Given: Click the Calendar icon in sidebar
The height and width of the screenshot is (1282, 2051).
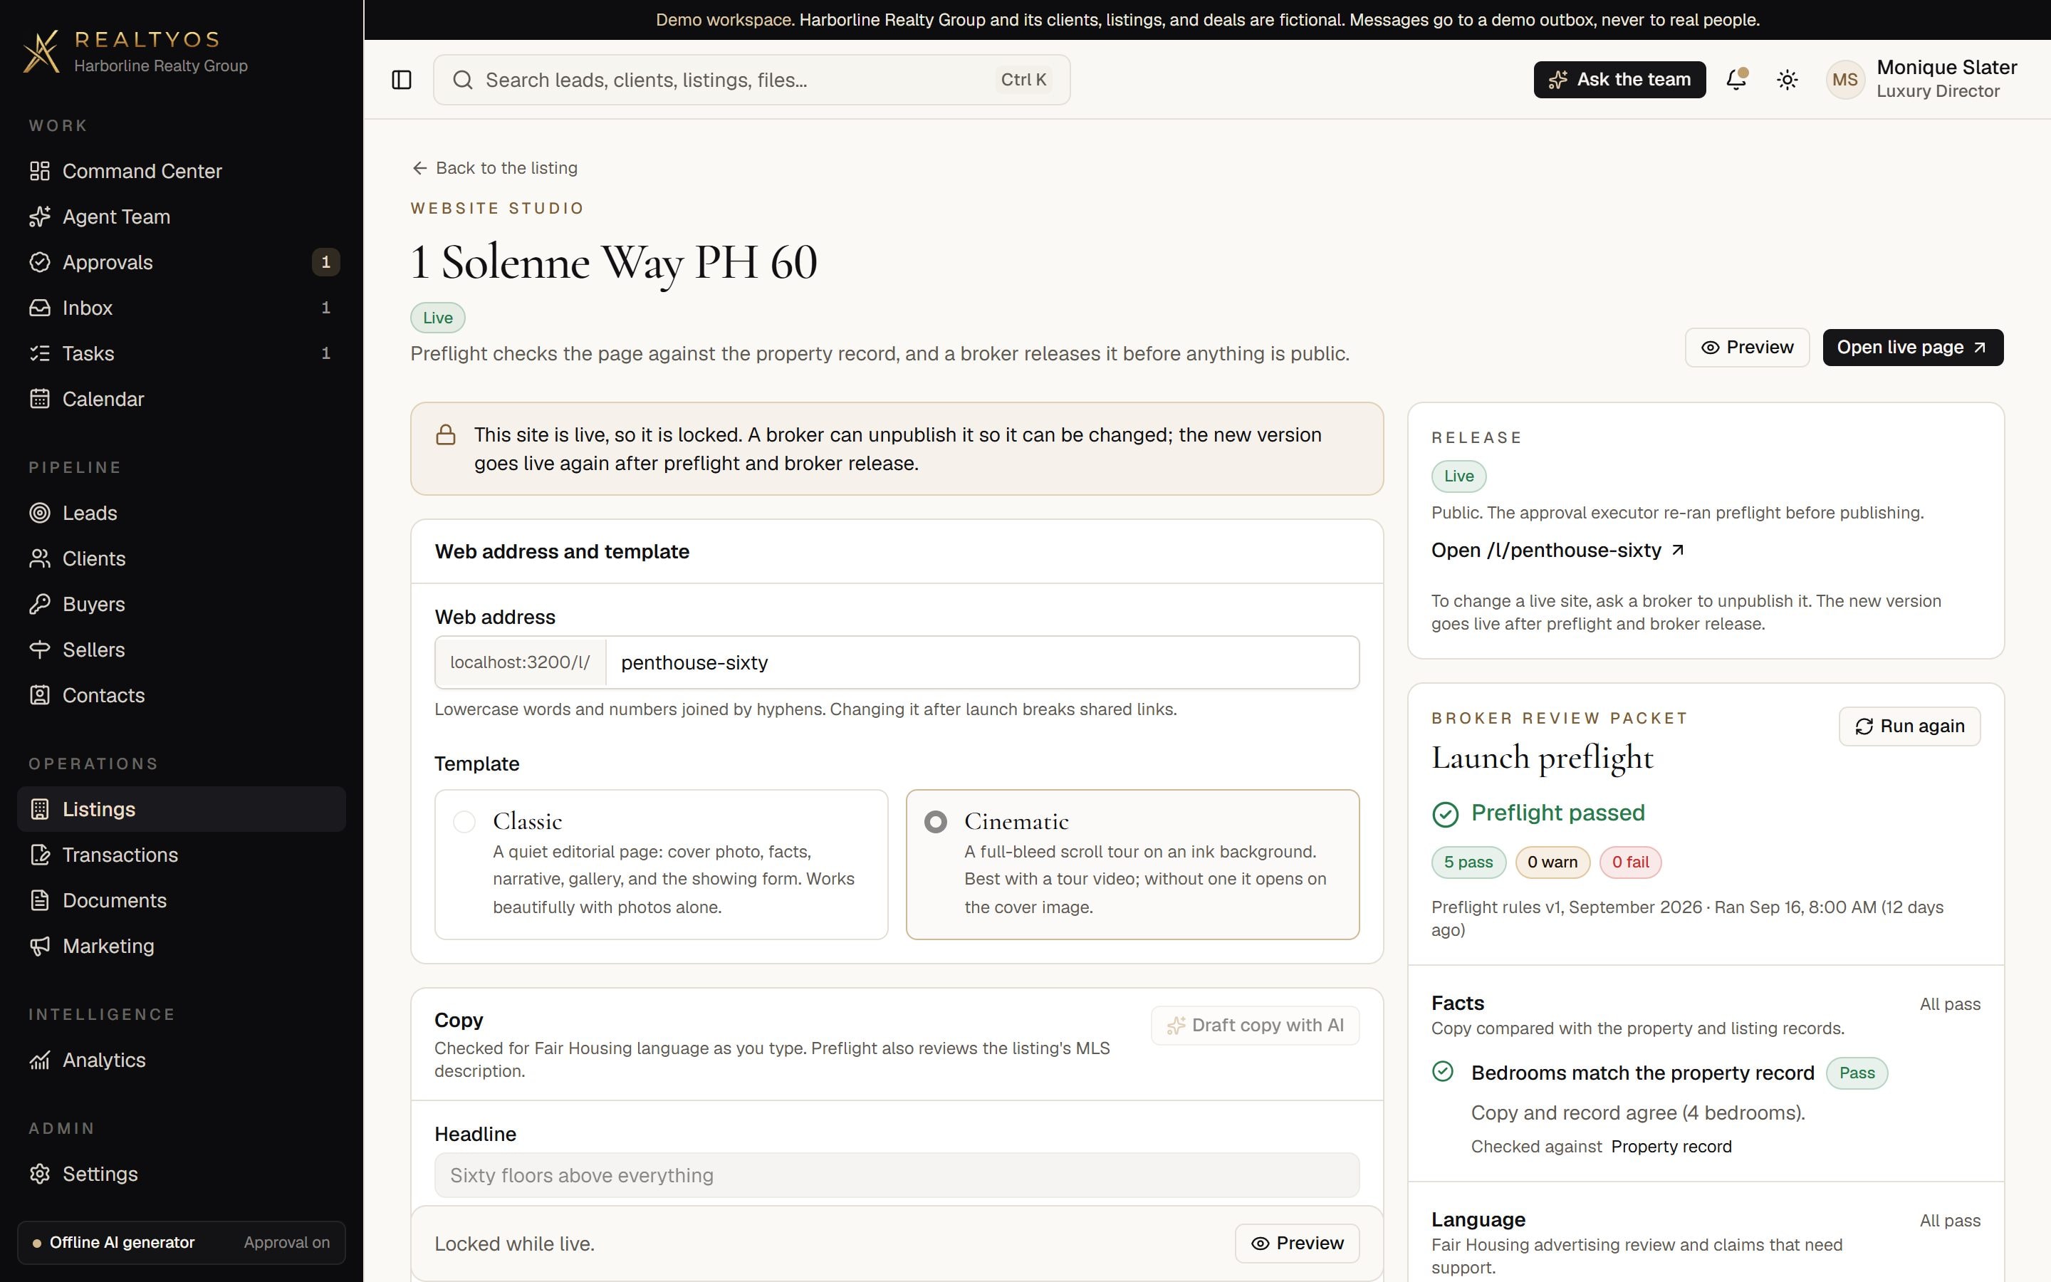Looking at the screenshot, I should coord(40,399).
